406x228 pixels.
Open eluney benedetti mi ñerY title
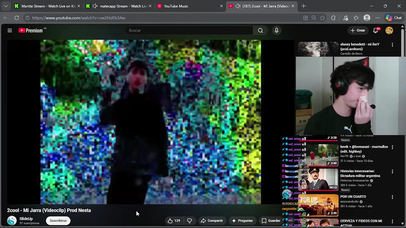[360, 47]
